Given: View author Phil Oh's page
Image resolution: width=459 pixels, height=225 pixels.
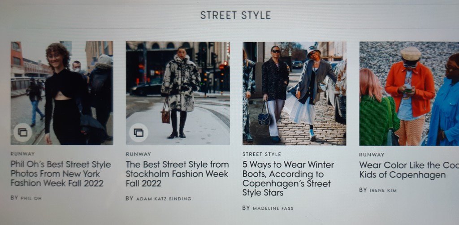Looking at the screenshot, I should tap(31, 198).
